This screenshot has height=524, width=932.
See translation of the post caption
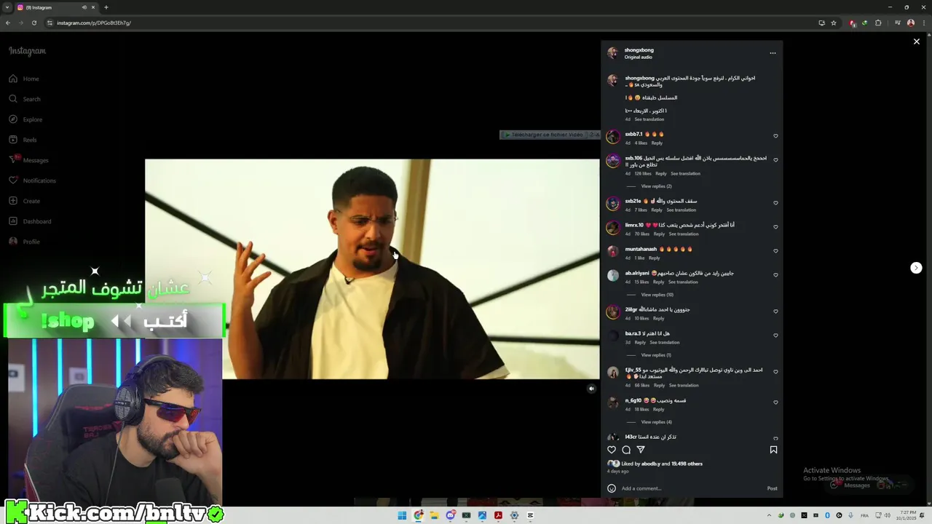tap(649, 119)
